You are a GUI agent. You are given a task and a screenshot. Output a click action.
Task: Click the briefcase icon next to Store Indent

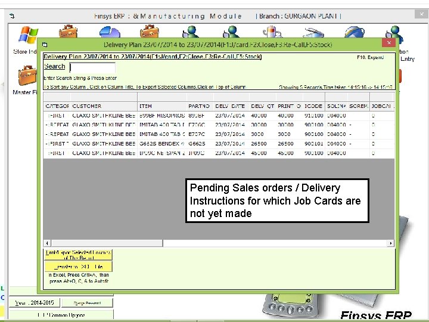68,31
